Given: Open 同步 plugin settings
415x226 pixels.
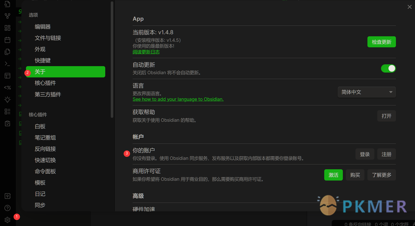Looking at the screenshot, I should click(66, 205).
